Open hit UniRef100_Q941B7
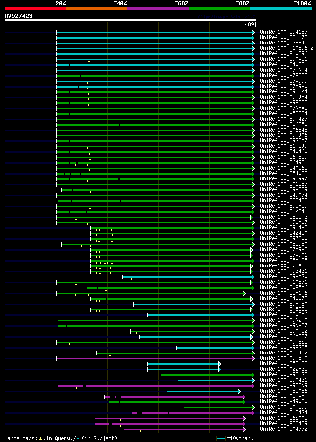 (x=283, y=32)
